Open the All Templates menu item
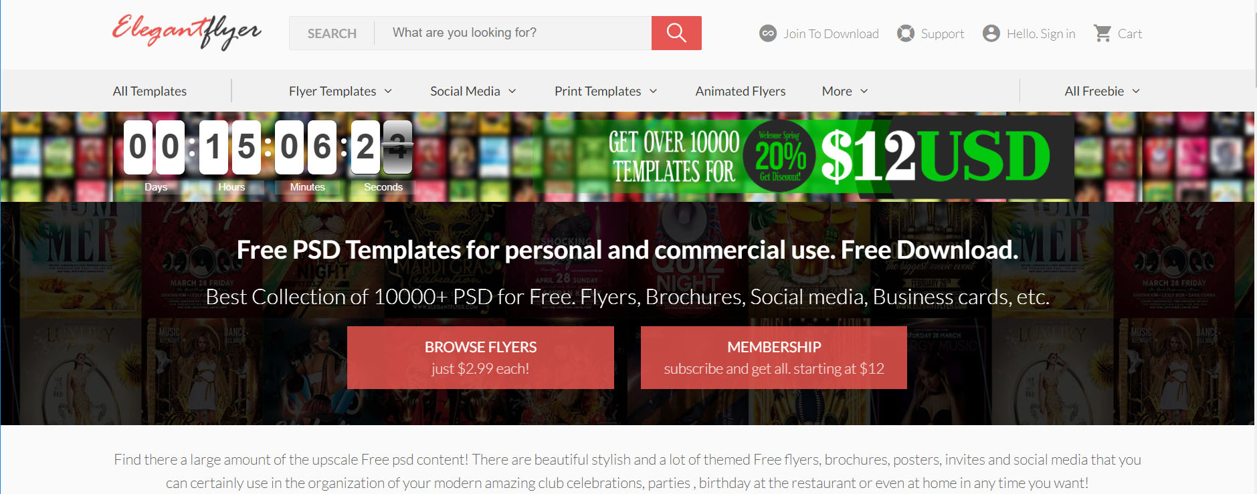The height and width of the screenshot is (494, 1257). (150, 91)
